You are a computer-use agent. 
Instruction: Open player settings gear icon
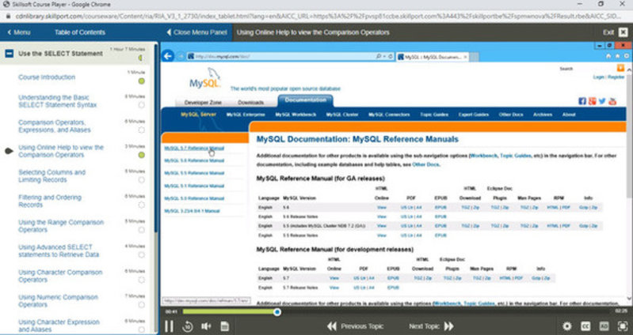[567, 326]
